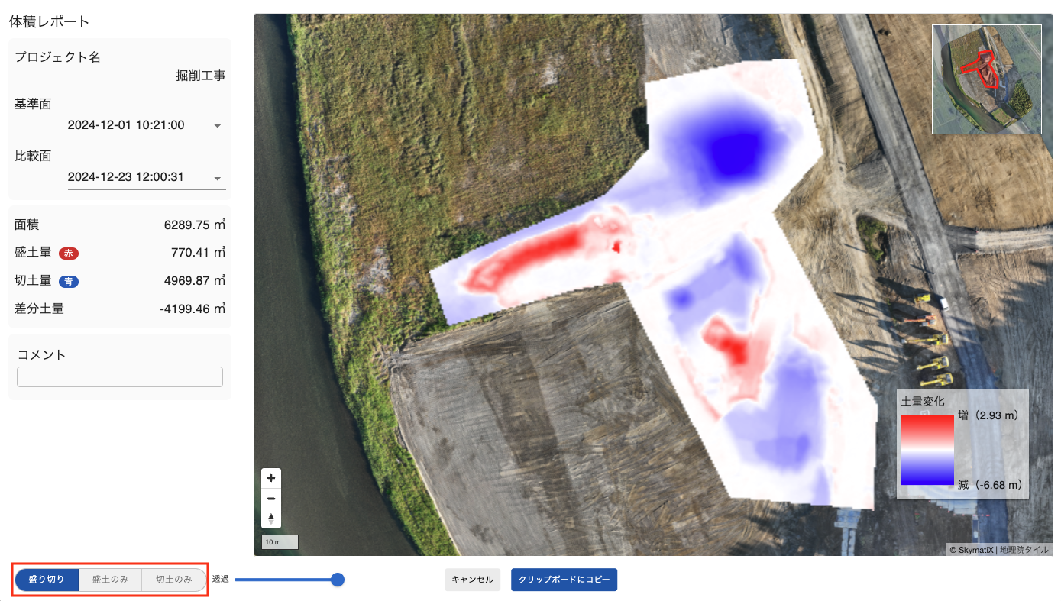Focus the コメント text field
The image size is (1061, 601).
[x=120, y=376]
